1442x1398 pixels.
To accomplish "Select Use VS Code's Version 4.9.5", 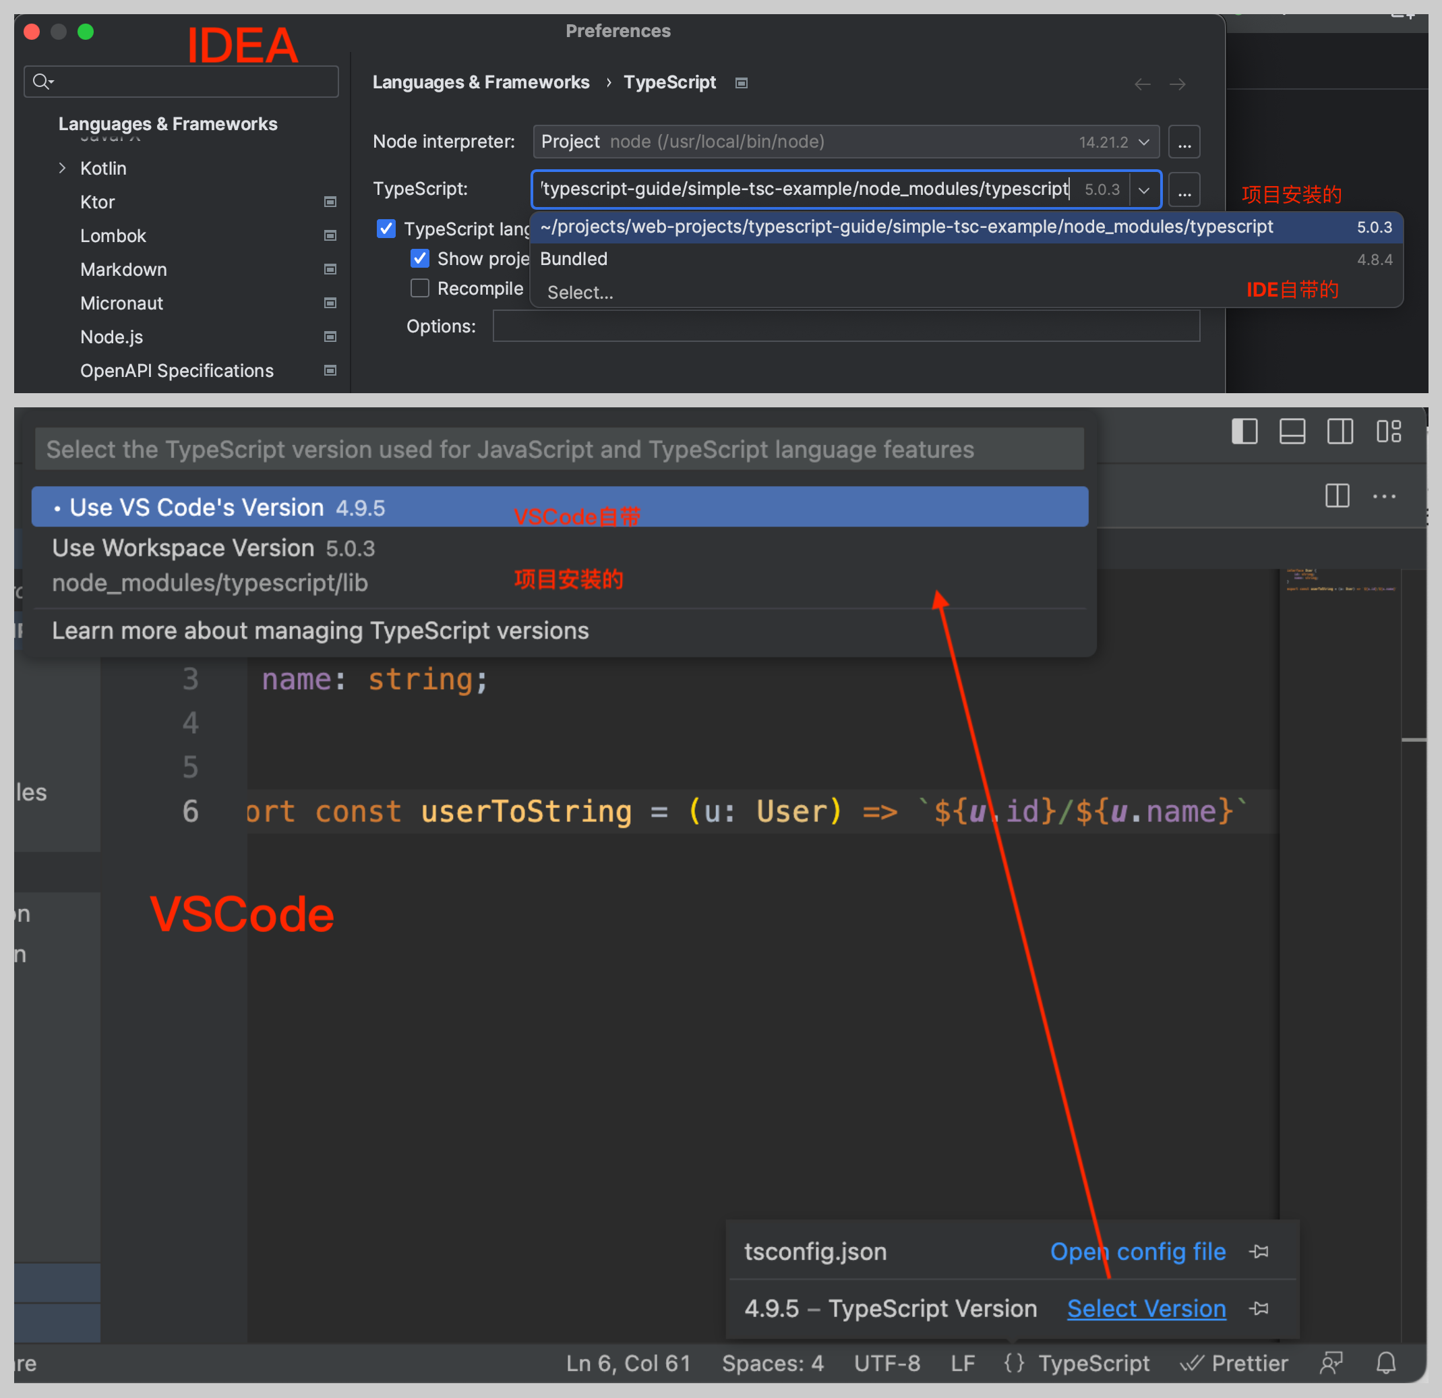I will tap(220, 506).
